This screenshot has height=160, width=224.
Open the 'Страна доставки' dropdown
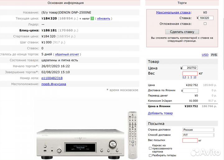pos(198,130)
